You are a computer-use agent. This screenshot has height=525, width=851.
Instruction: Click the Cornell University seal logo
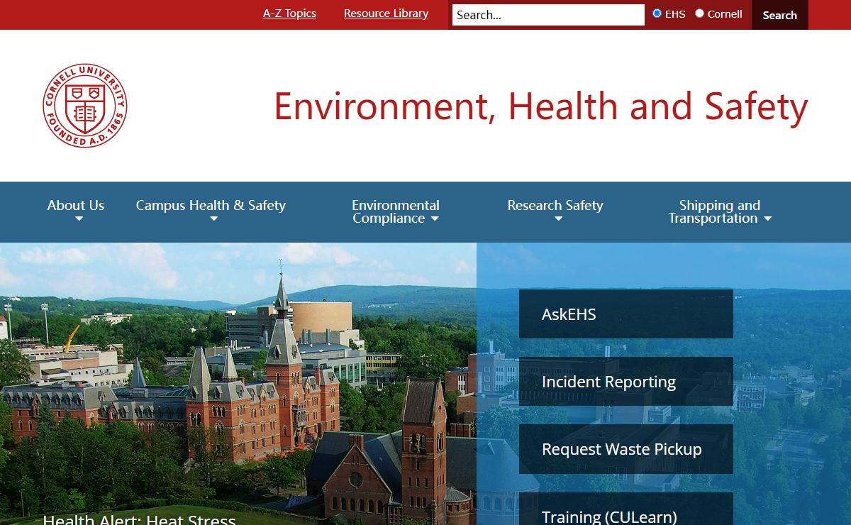85,106
